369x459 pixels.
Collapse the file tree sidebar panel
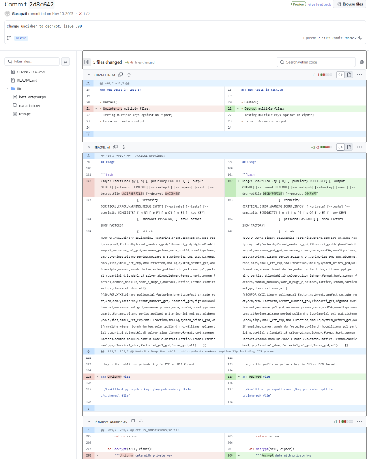(87, 62)
